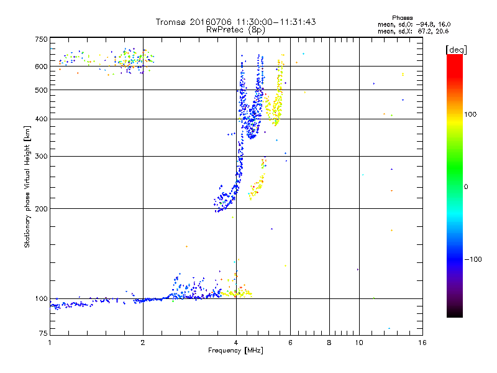Viewport: 497px width, 373px height.
Task: Click the y-axis tick label '200'
Action: [x=41, y=209]
